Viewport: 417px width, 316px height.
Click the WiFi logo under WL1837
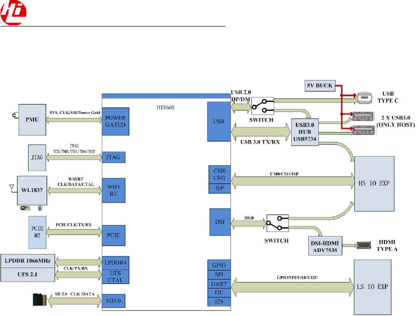25,208
